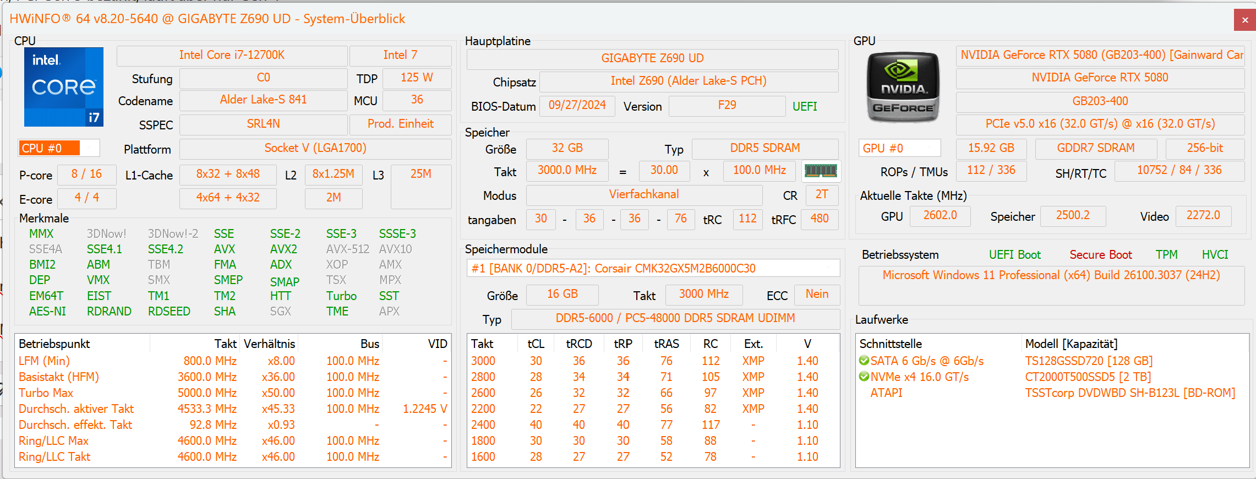Click the UEFI Boot indicator

pos(1015,255)
